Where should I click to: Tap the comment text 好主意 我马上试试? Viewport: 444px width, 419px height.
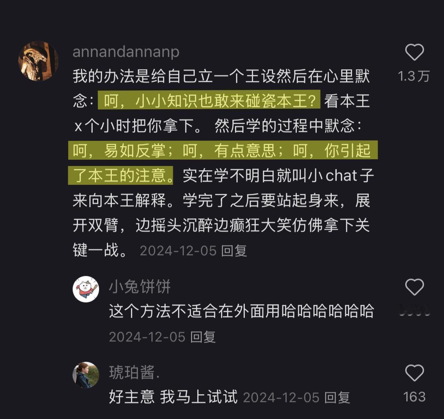(173, 397)
